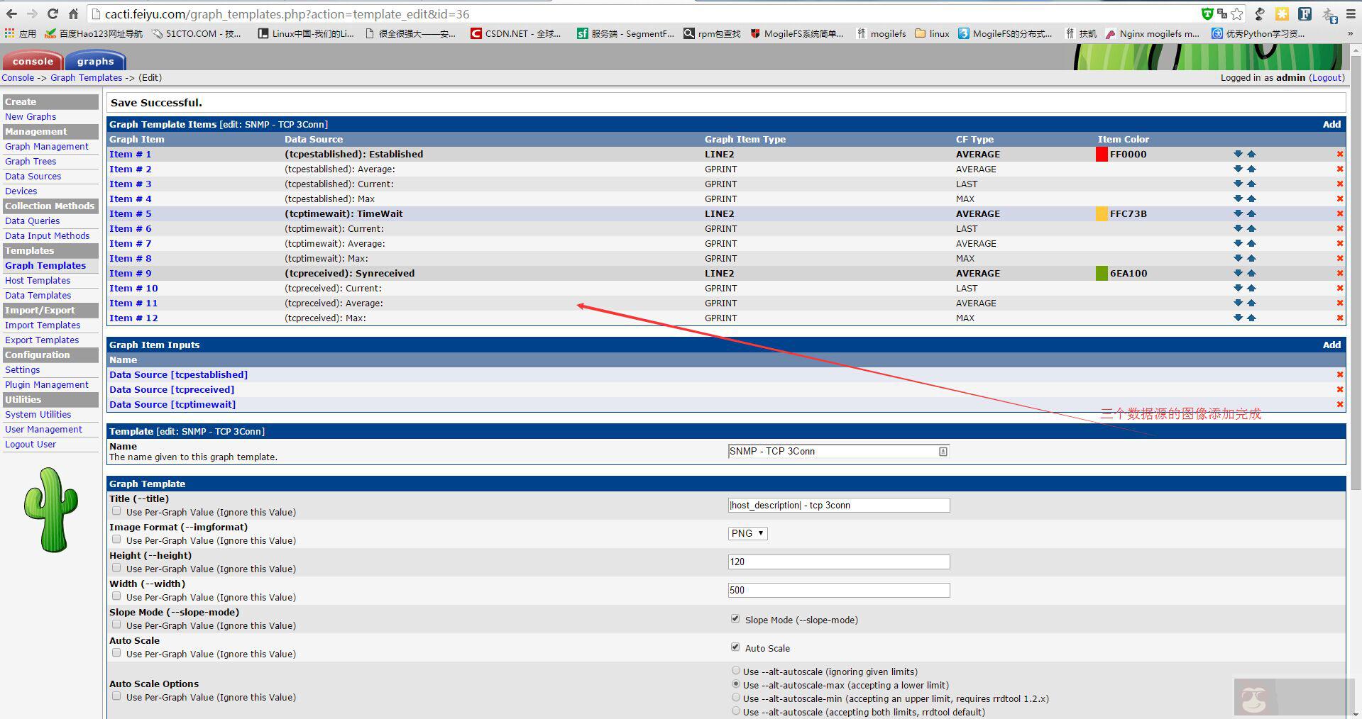The width and height of the screenshot is (1362, 719).
Task: Move Item # 9 up with arrow
Action: point(1251,274)
